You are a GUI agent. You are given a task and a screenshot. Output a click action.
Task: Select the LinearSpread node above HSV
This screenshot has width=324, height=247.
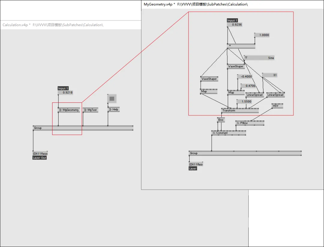point(275,95)
